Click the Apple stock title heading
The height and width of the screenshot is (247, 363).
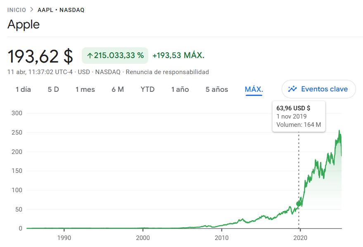coord(24,24)
